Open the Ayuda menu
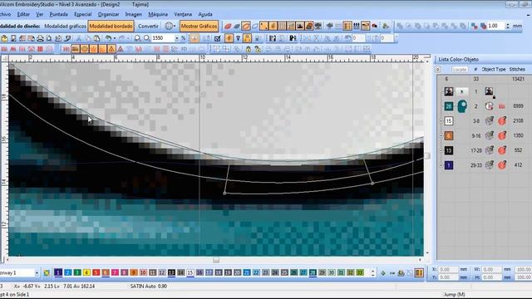This screenshot has width=532, height=299. (205, 14)
